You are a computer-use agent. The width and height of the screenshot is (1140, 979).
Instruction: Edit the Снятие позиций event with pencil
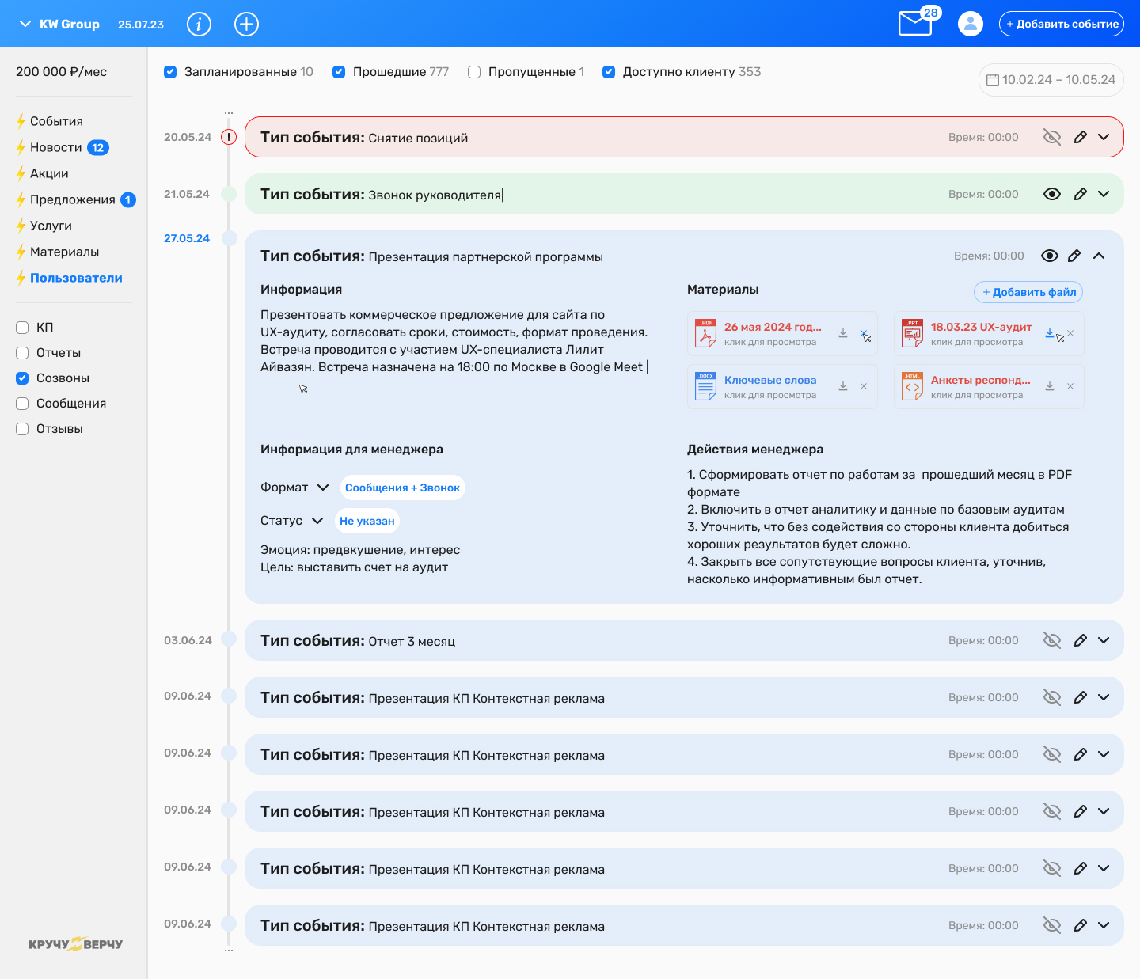[1080, 137]
